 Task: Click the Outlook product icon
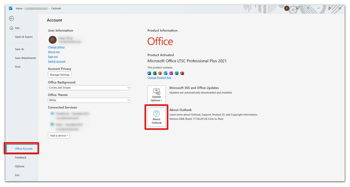(165, 73)
